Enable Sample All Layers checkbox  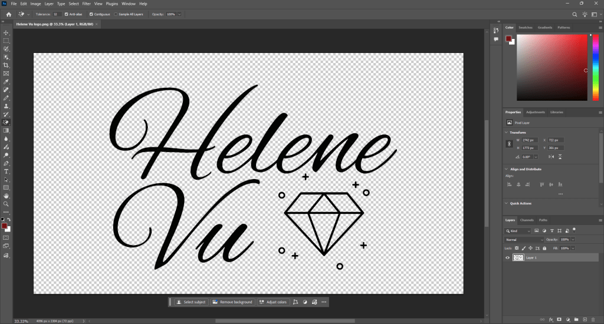[116, 14]
